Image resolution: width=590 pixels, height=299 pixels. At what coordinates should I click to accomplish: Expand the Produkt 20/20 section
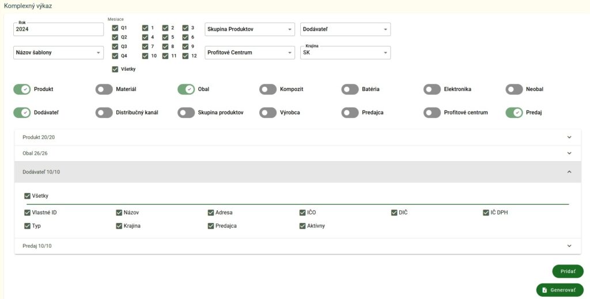coord(297,137)
